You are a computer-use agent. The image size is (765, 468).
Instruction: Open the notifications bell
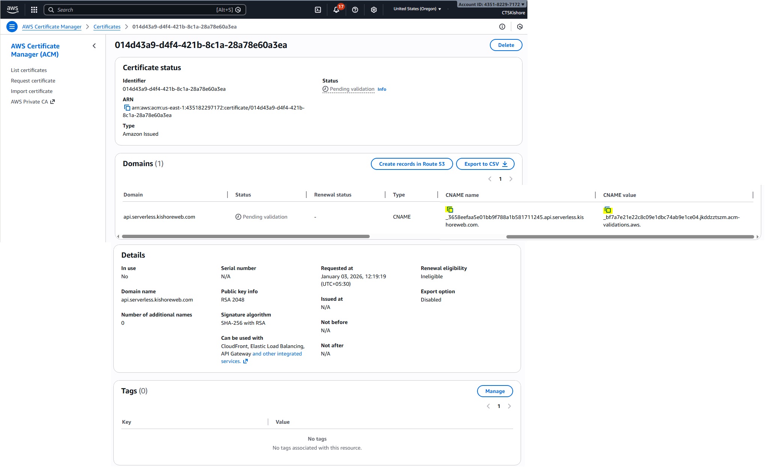click(336, 10)
